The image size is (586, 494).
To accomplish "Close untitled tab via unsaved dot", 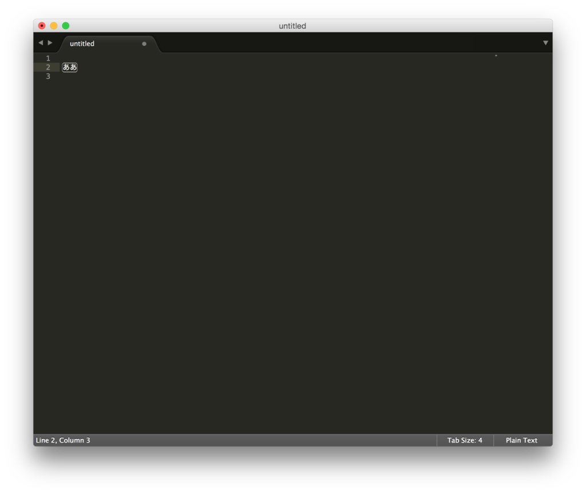I will [x=144, y=44].
